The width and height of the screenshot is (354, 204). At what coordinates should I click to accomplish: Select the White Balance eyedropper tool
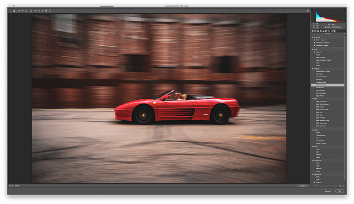19,11
